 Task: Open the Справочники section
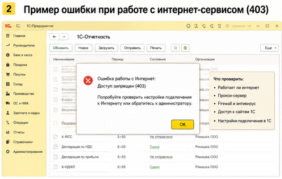click(23, 142)
